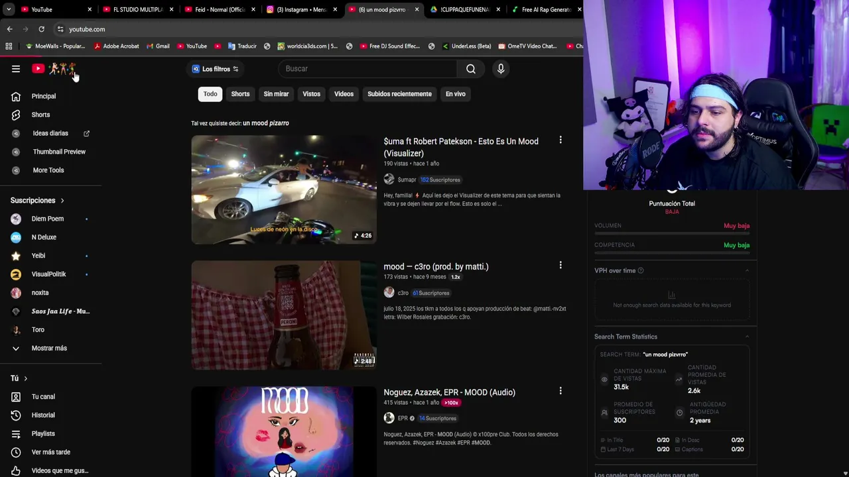Click the Buscar search field

coord(367,69)
